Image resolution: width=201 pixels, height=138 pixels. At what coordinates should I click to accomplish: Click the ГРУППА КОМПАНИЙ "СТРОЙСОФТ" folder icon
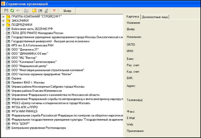(x=8, y=17)
